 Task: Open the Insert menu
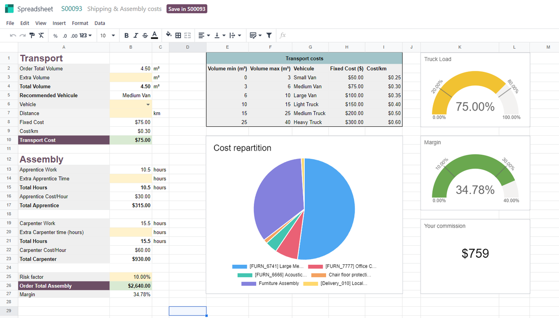pos(59,23)
